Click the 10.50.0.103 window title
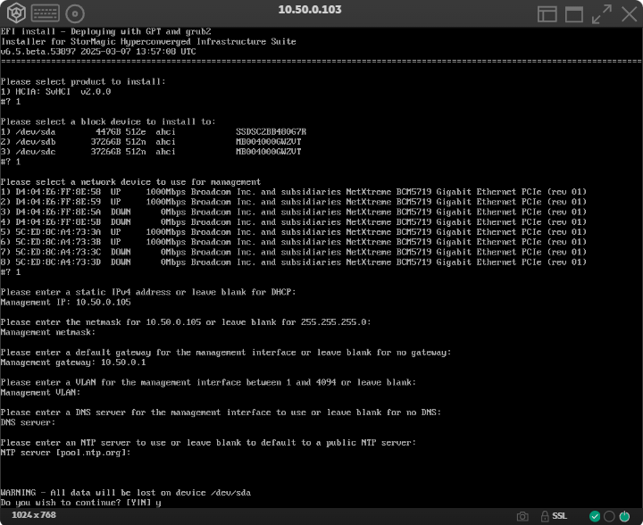This screenshot has height=525, width=643. (310, 10)
